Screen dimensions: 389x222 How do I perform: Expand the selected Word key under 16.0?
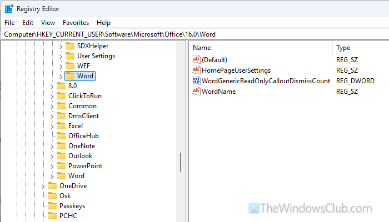[61, 77]
